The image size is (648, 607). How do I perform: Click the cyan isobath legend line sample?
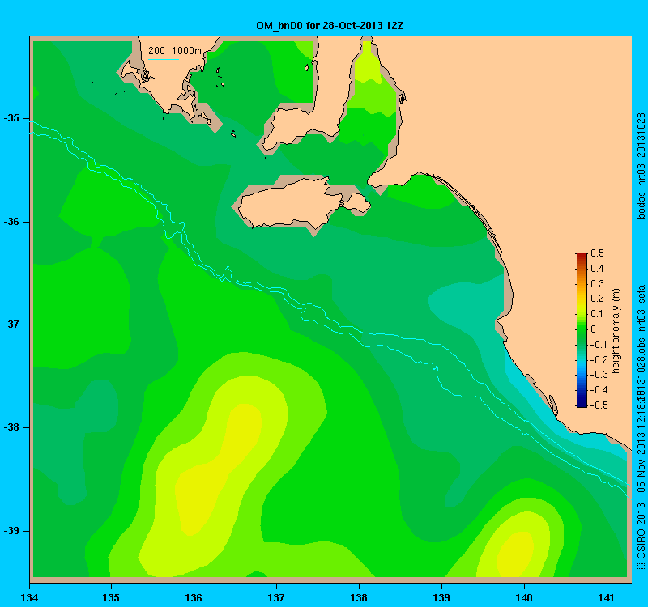(x=164, y=59)
